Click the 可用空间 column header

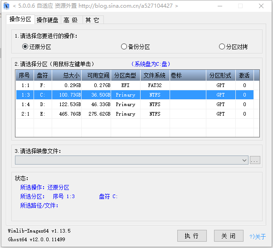point(96,75)
